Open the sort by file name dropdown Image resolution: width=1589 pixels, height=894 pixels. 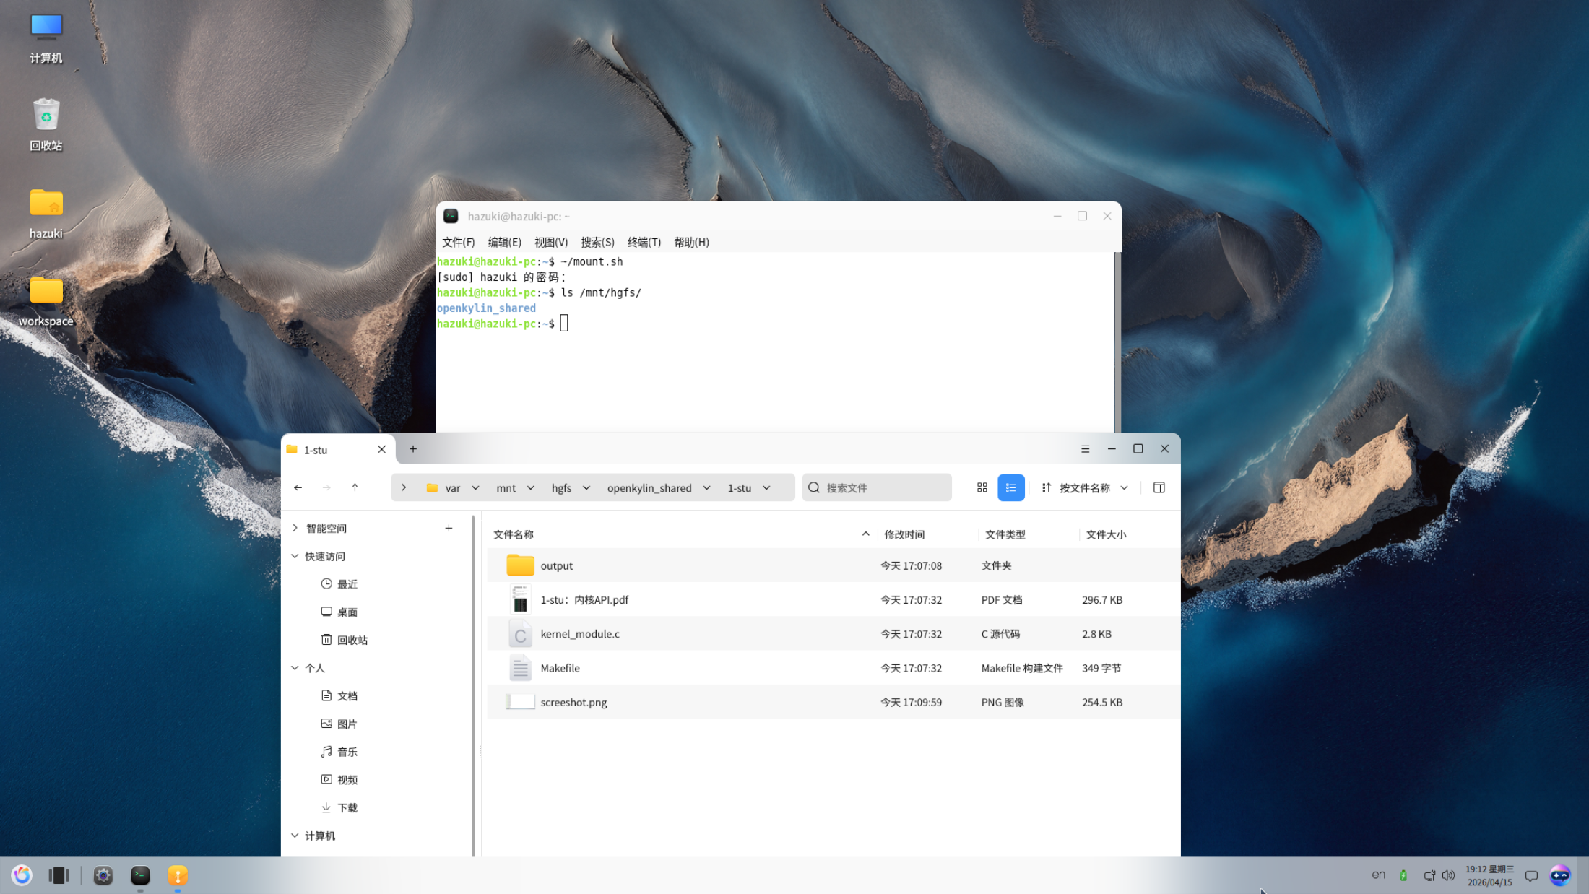[1085, 487]
